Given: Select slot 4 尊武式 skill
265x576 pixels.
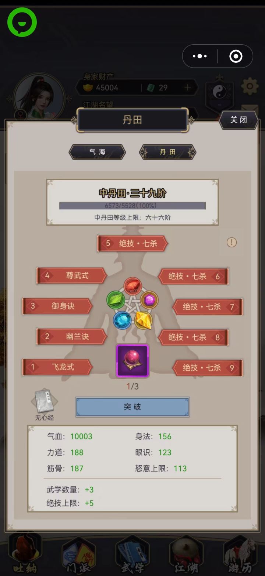Looking at the screenshot, I should [x=71, y=275].
